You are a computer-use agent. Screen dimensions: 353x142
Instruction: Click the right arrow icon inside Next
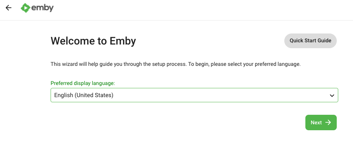coord(328,122)
